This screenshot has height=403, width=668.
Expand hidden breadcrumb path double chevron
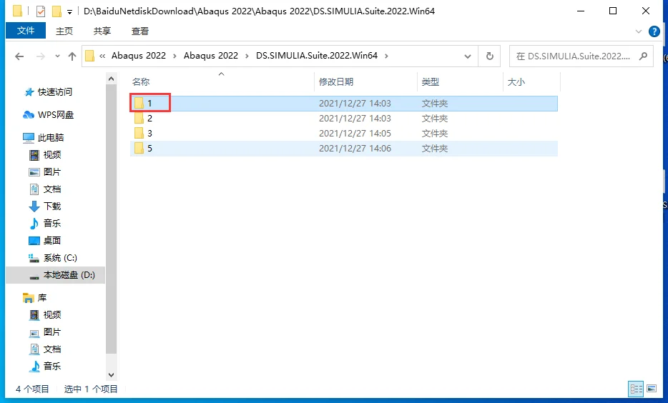(x=102, y=56)
